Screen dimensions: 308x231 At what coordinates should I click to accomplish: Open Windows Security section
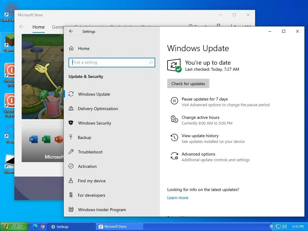[x=94, y=123]
